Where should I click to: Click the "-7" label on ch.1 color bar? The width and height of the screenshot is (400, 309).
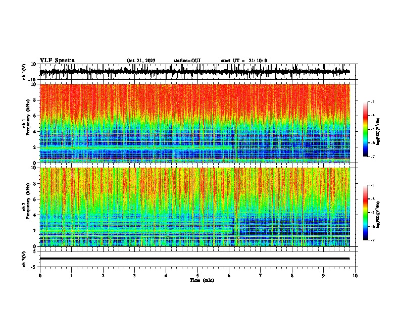(x=372, y=157)
